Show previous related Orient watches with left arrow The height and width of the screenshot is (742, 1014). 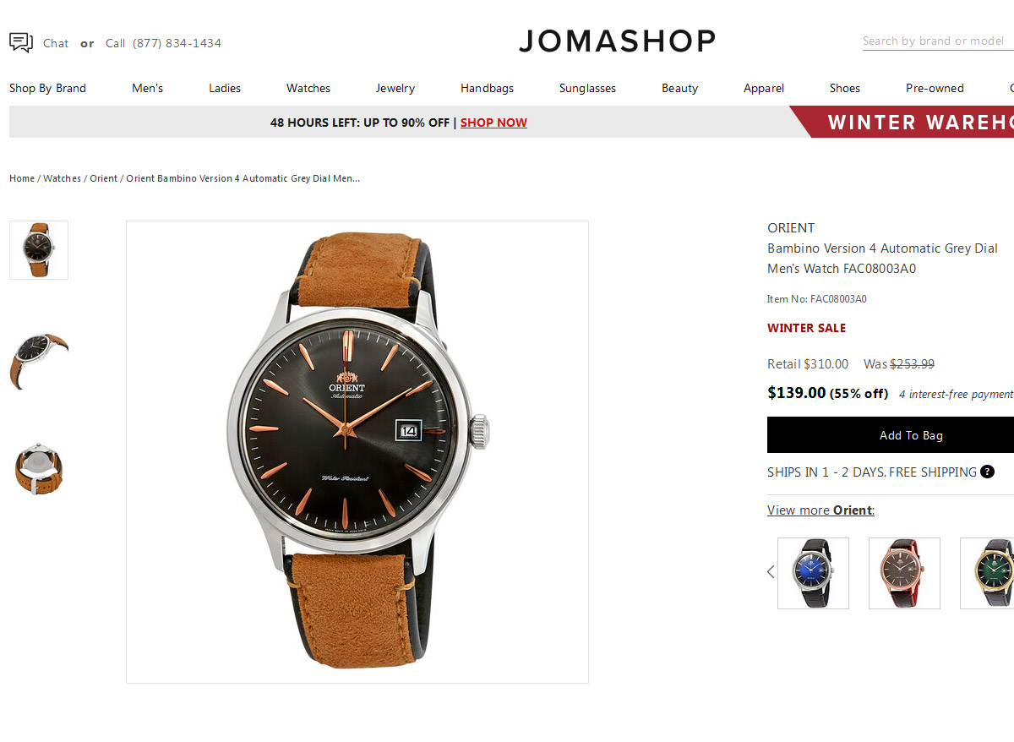tap(771, 572)
